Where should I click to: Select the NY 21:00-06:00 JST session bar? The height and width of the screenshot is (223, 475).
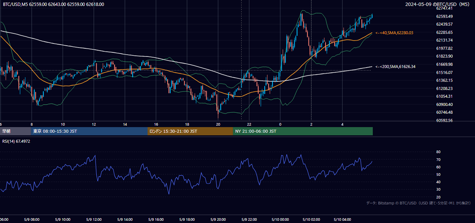coord(303,131)
